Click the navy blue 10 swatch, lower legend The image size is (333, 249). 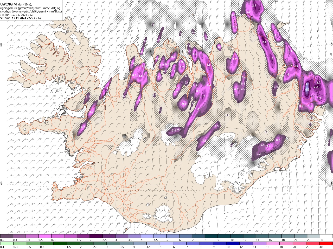tap(232, 243)
